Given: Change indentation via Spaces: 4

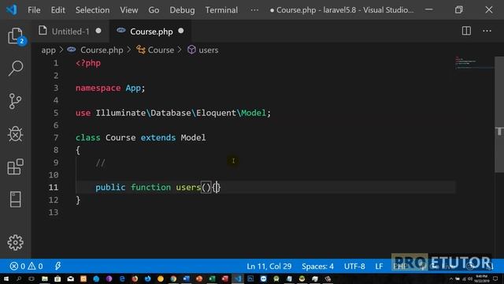Looking at the screenshot, I should [x=317, y=267].
